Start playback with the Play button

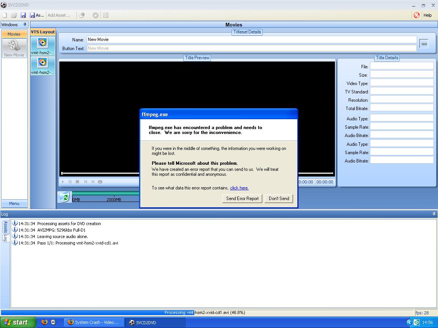[63, 181]
